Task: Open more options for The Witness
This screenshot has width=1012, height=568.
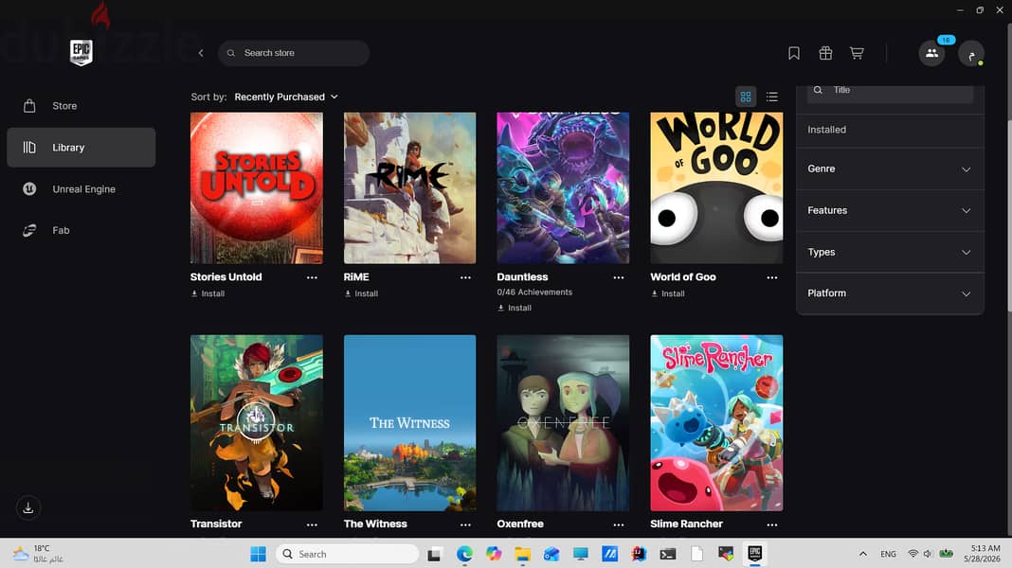Action: pyautogui.click(x=465, y=524)
